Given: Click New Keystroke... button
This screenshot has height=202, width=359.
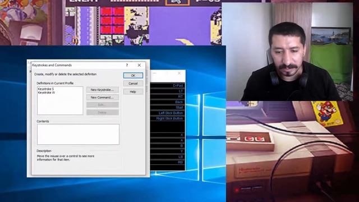Looking at the screenshot, I should point(102,90).
